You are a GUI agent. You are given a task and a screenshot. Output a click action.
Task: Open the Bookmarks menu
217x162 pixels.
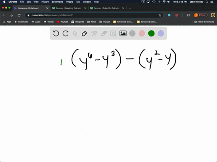click(x=57, y=2)
